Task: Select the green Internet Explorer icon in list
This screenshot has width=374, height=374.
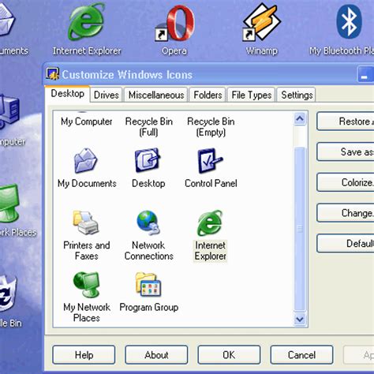Action: 210,223
